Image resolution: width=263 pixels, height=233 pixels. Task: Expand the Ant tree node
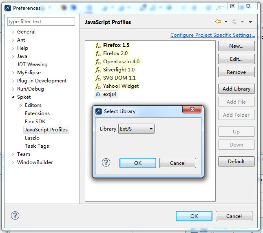click(13, 40)
